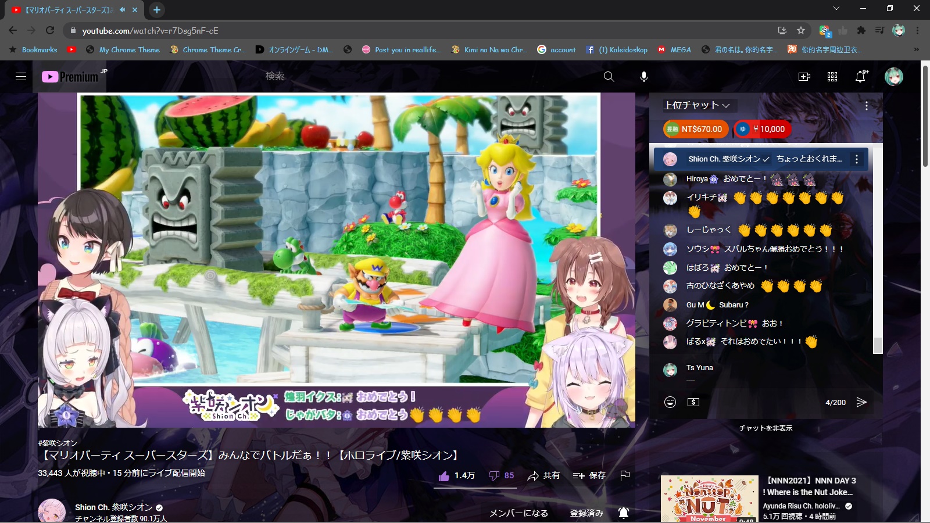Open Bookmarks folder in bookmarks bar
The image size is (930, 523).
(x=33, y=50)
